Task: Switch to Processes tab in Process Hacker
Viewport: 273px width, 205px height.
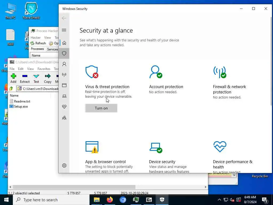Action: (37, 49)
